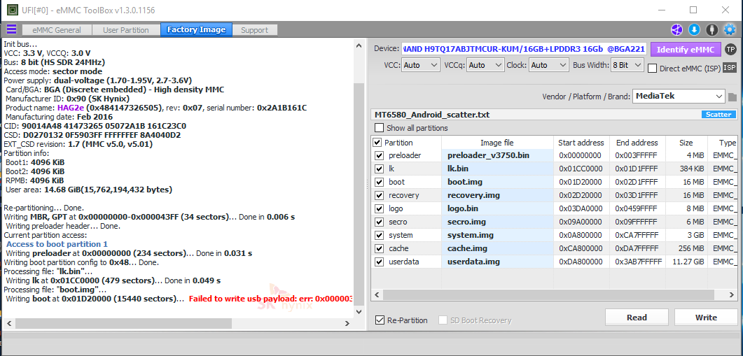Click the Image file column header

click(x=497, y=143)
